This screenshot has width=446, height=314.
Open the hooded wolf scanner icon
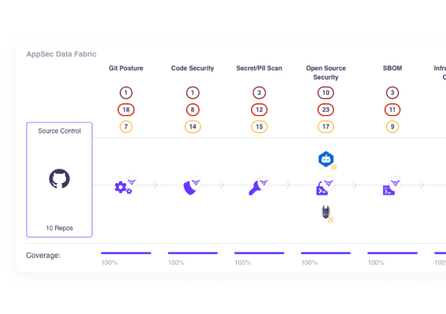326,212
